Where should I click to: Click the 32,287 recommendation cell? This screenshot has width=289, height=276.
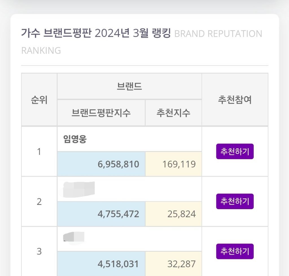181,264
